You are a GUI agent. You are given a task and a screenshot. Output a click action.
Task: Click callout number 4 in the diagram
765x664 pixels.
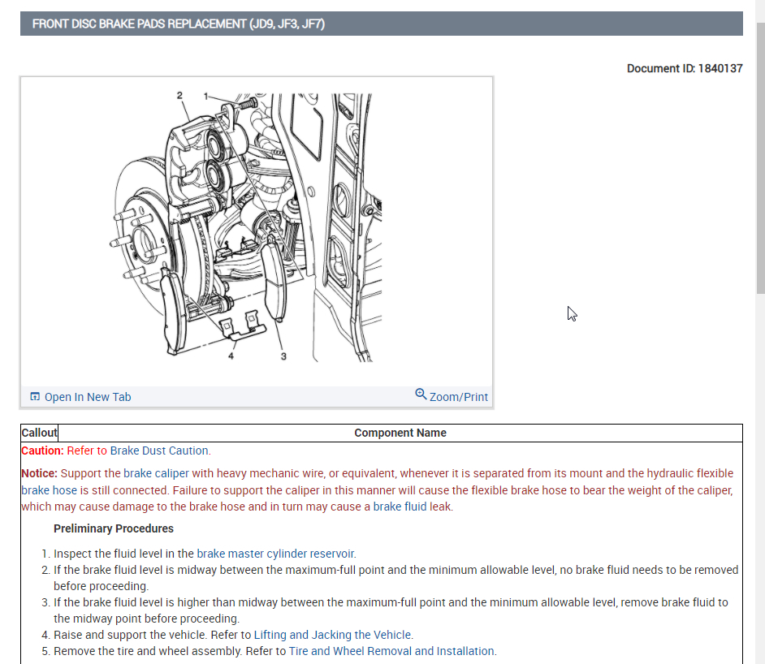pos(231,356)
